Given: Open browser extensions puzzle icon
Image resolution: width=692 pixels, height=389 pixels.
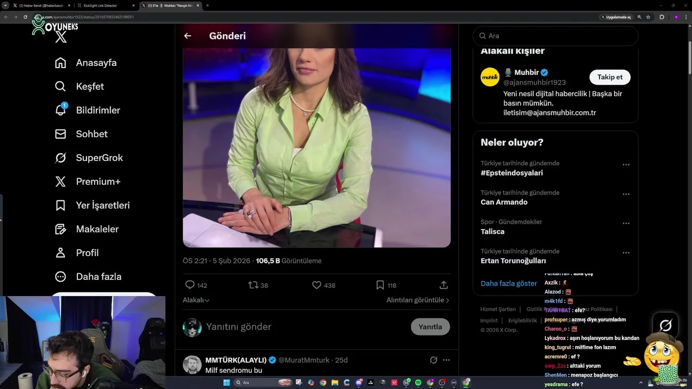Looking at the screenshot, I should [662, 17].
